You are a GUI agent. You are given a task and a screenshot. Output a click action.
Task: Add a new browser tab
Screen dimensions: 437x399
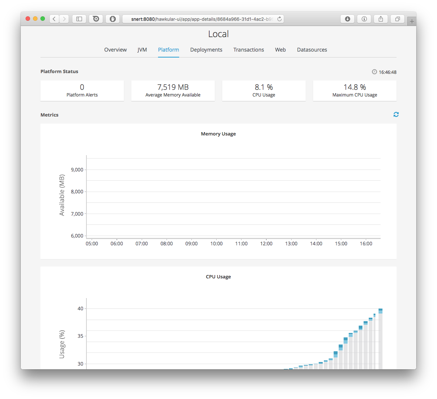(x=412, y=21)
